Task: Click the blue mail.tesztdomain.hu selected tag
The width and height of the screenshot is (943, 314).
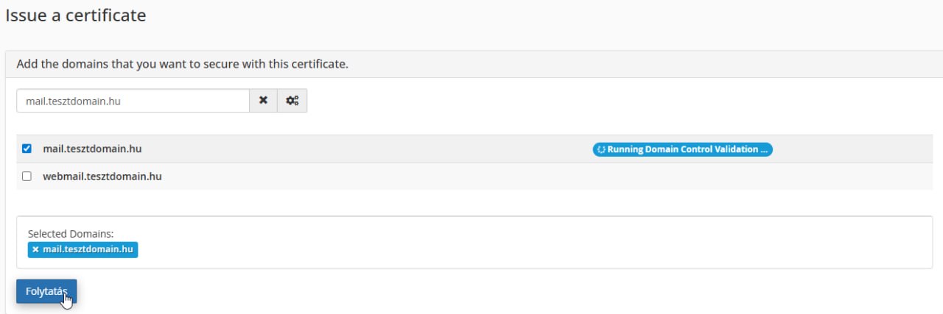Action: [88, 249]
